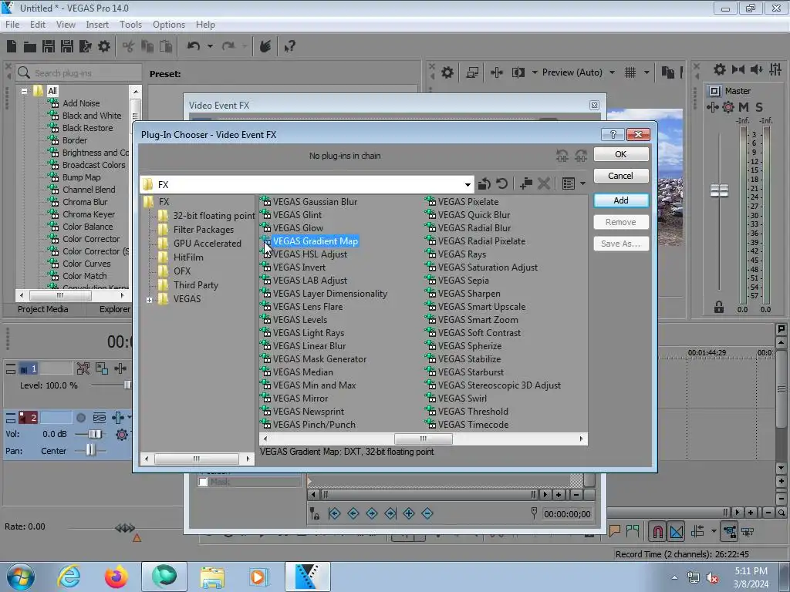
Task: Click the Preview on external monitor icon
Action: coord(472,72)
